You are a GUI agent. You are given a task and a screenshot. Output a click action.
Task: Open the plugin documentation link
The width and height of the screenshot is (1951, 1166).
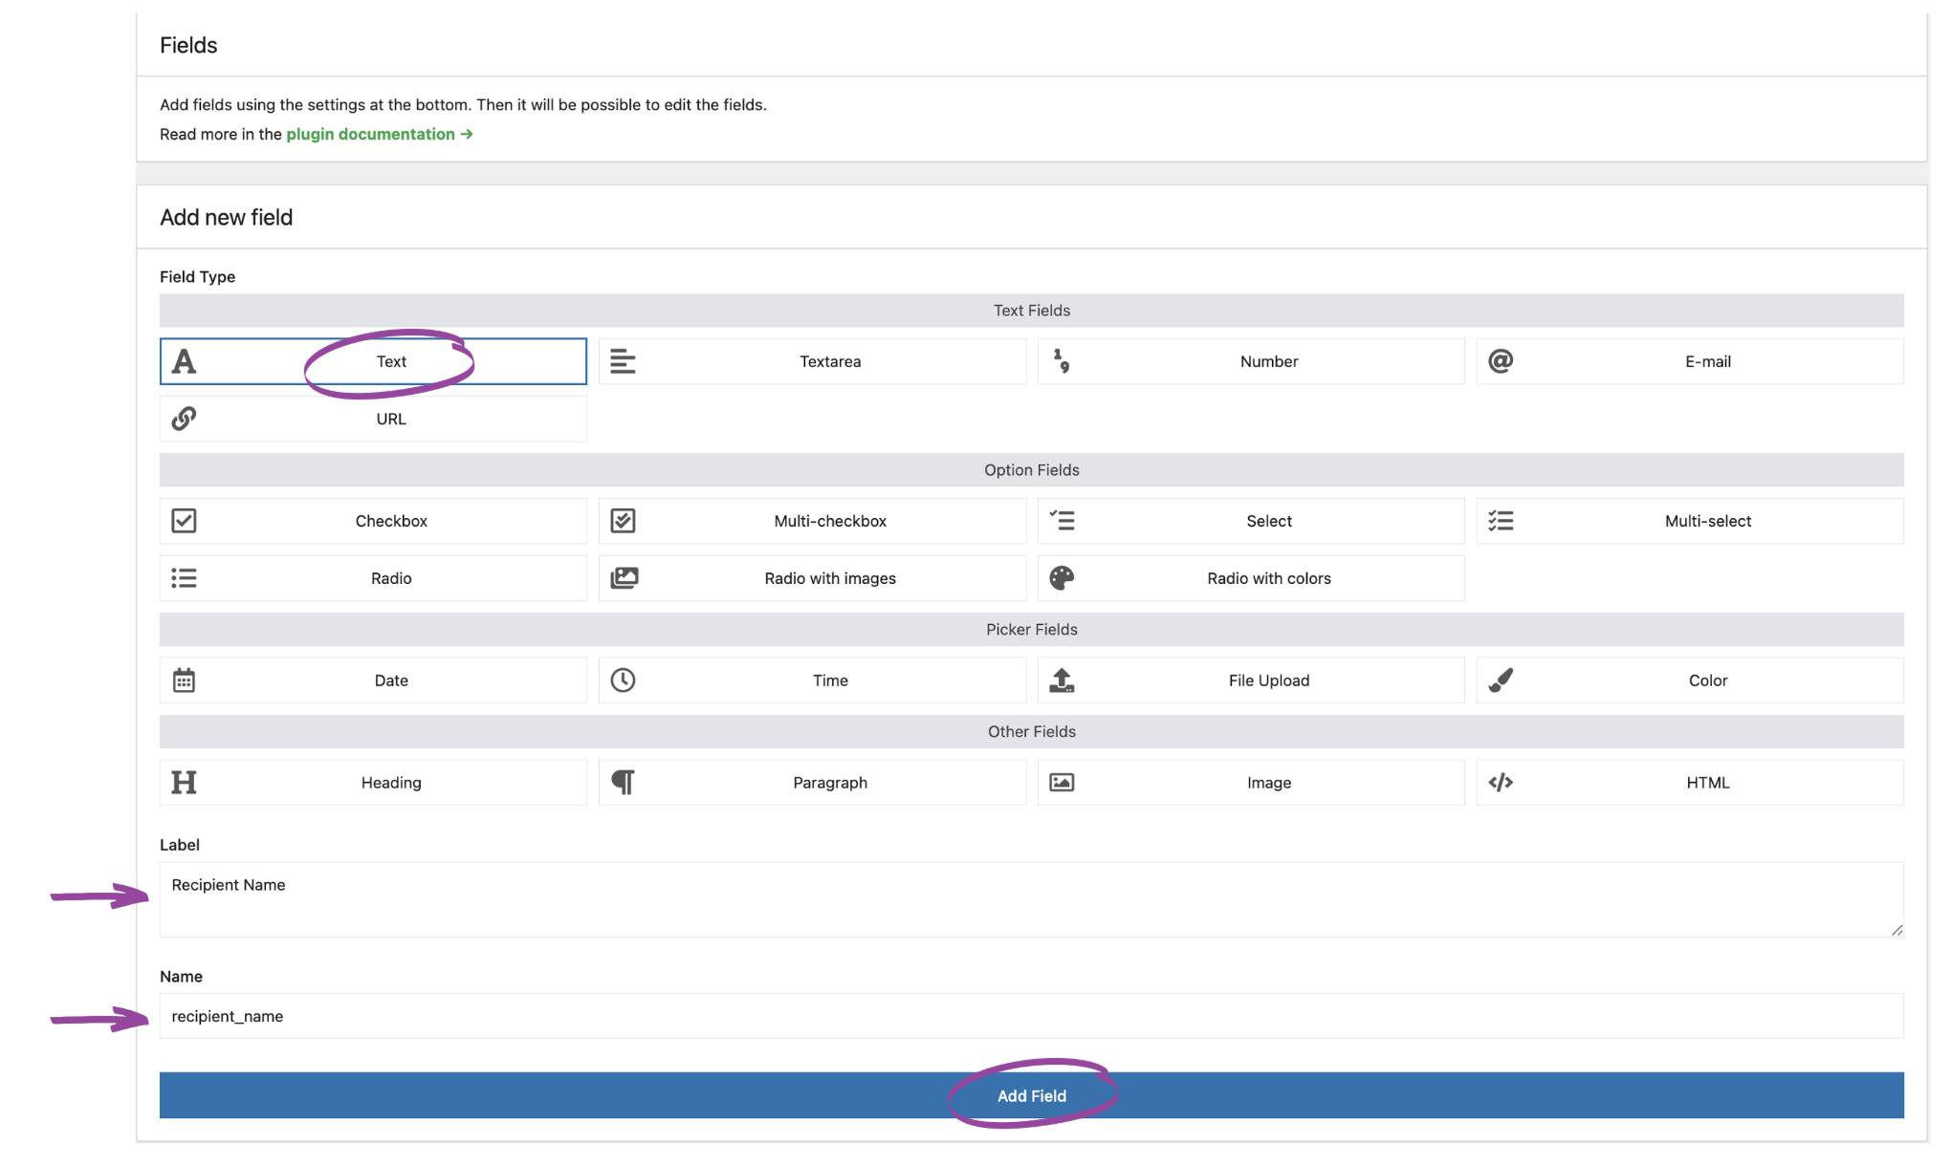pyautogui.click(x=371, y=134)
